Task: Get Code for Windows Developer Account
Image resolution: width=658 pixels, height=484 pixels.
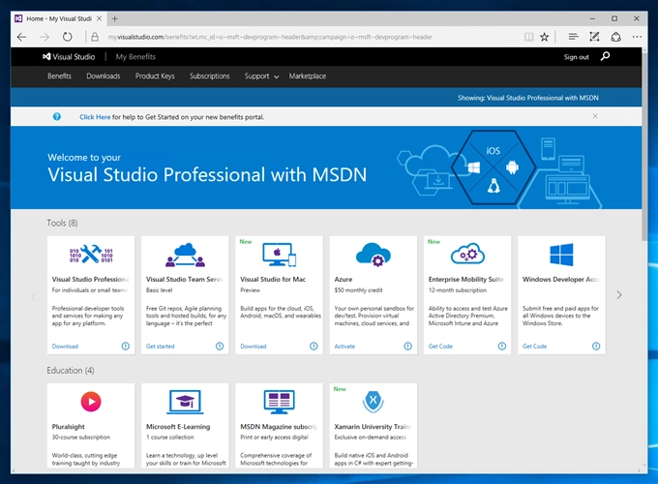Action: (x=534, y=347)
